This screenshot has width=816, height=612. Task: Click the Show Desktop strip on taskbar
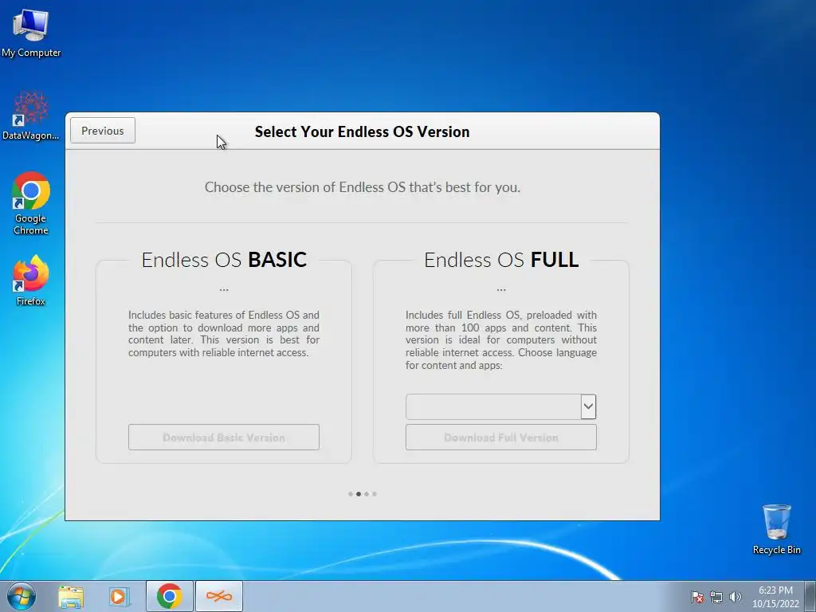[x=811, y=596]
